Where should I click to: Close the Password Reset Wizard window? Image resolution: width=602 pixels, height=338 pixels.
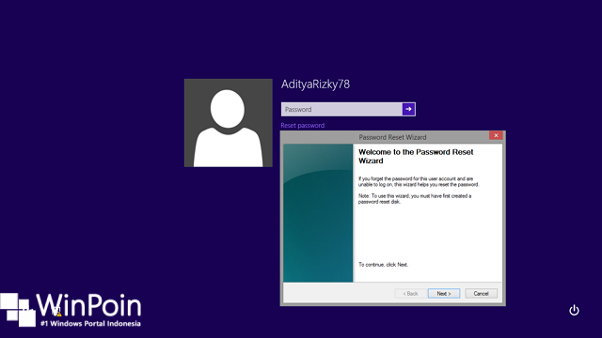[496, 135]
